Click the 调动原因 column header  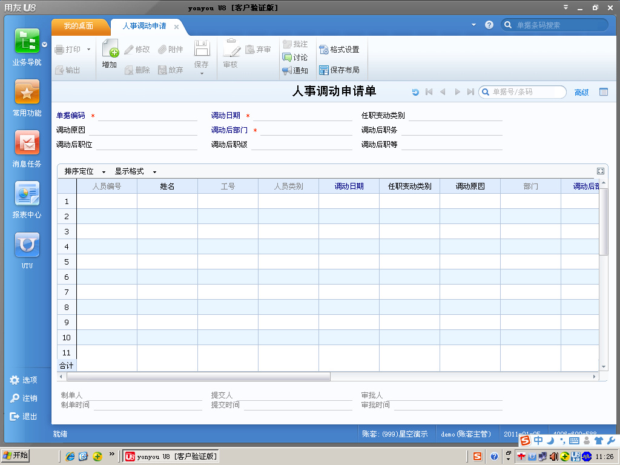[470, 186]
